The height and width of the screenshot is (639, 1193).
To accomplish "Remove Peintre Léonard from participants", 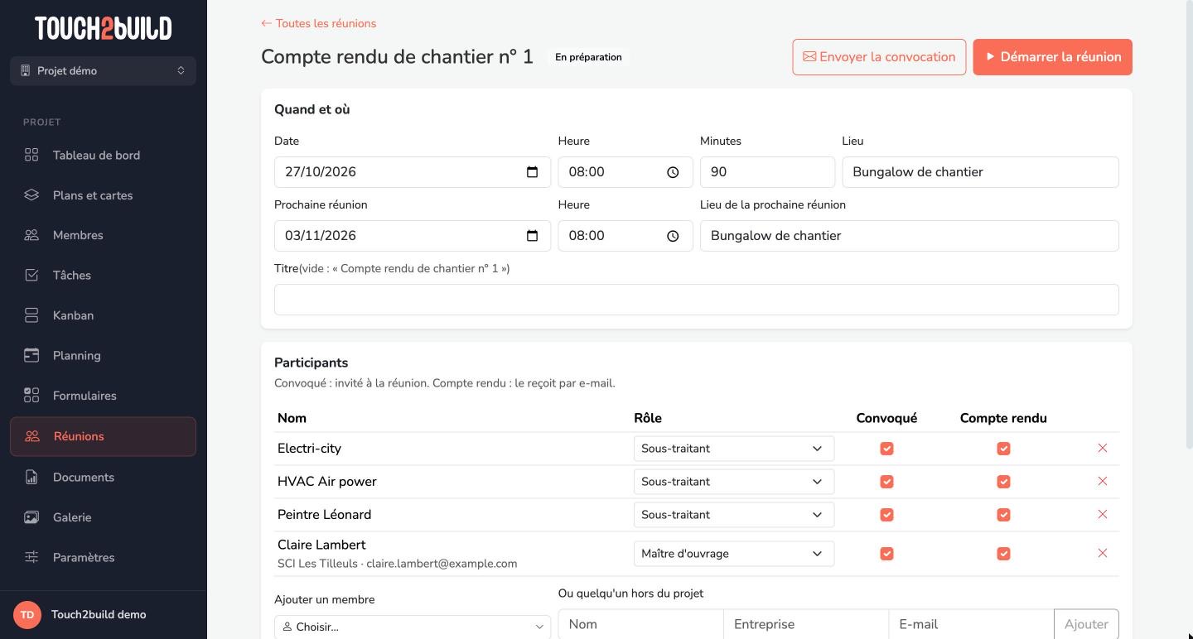I will pos(1102,514).
